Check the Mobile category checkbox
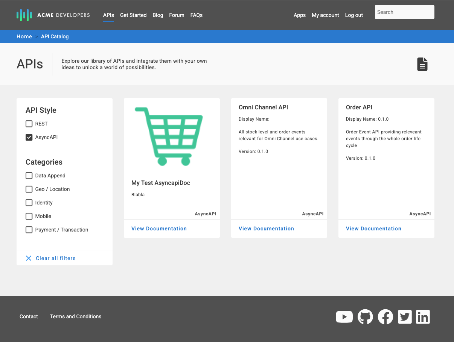Viewport: 454px width, 342px height. [x=29, y=216]
